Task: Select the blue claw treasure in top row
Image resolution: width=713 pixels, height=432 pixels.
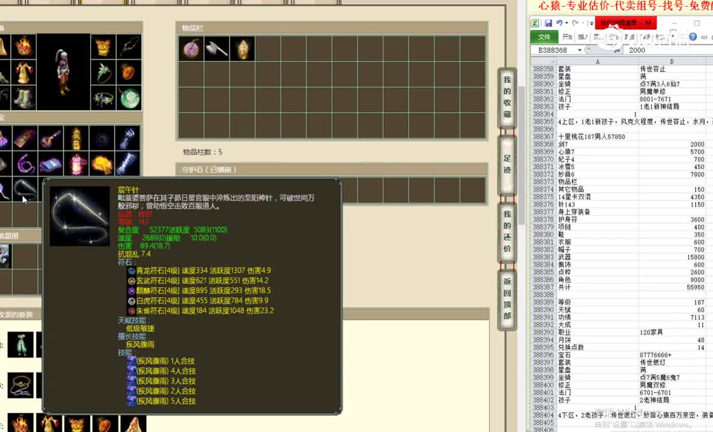Action: coord(127,138)
